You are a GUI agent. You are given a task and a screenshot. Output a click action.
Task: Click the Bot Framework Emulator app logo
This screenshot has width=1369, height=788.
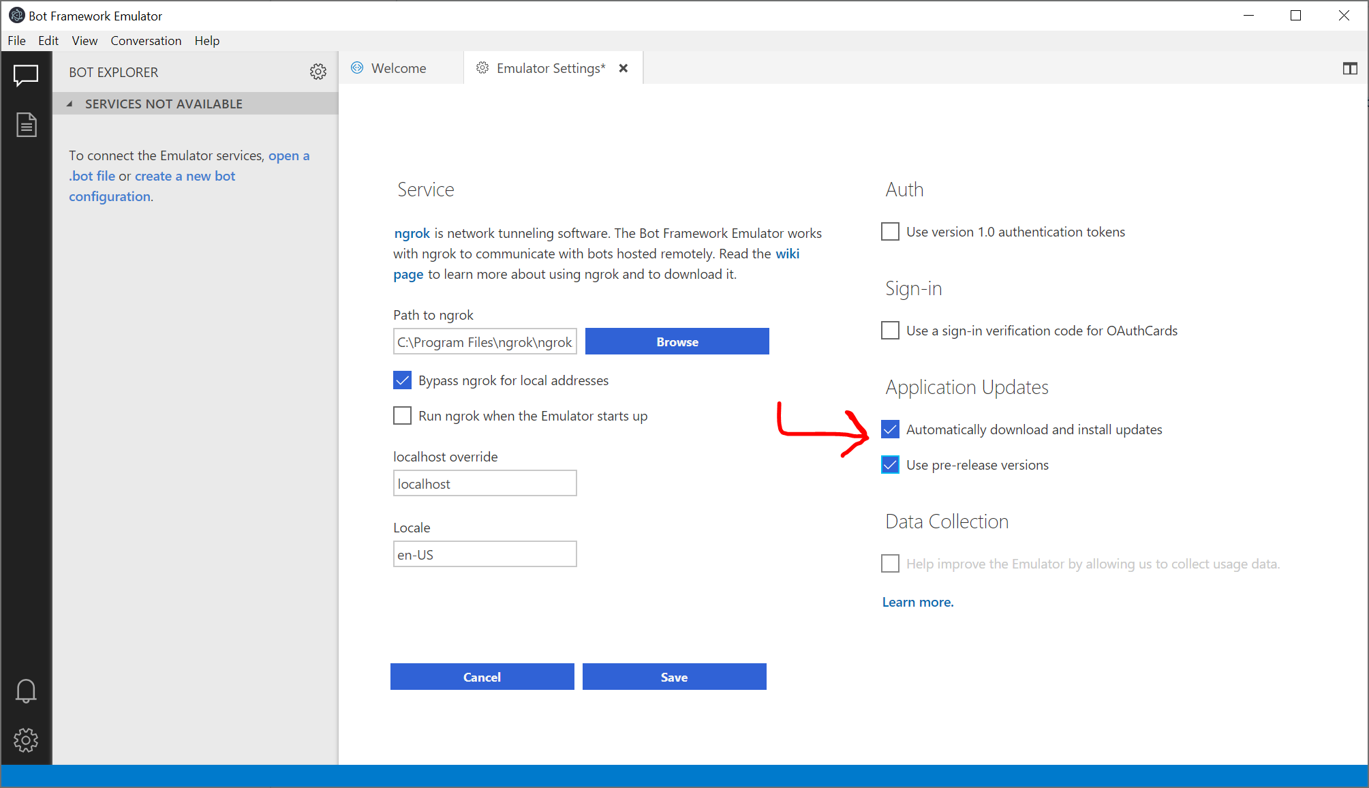16,15
